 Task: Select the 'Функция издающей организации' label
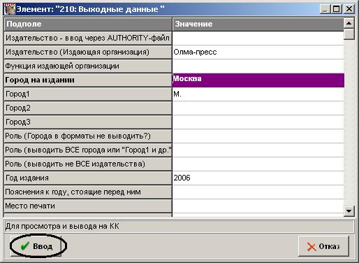[88, 66]
